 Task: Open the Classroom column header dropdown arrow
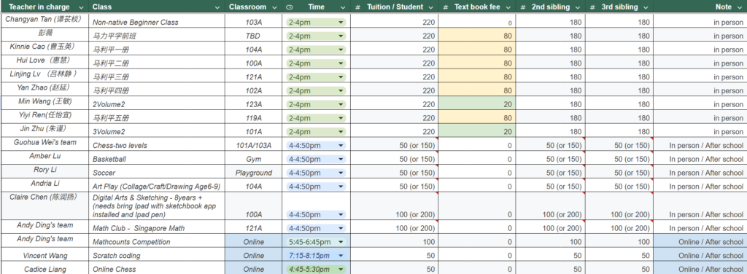point(274,7)
